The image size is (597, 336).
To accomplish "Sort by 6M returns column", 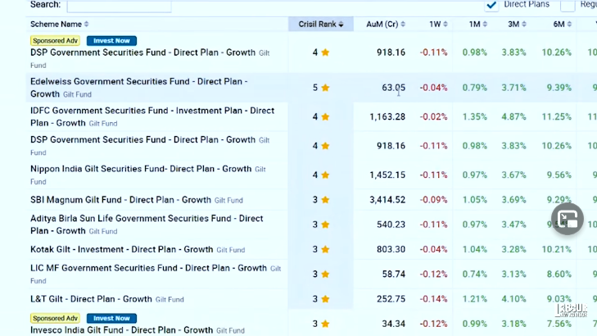I will click(x=563, y=24).
